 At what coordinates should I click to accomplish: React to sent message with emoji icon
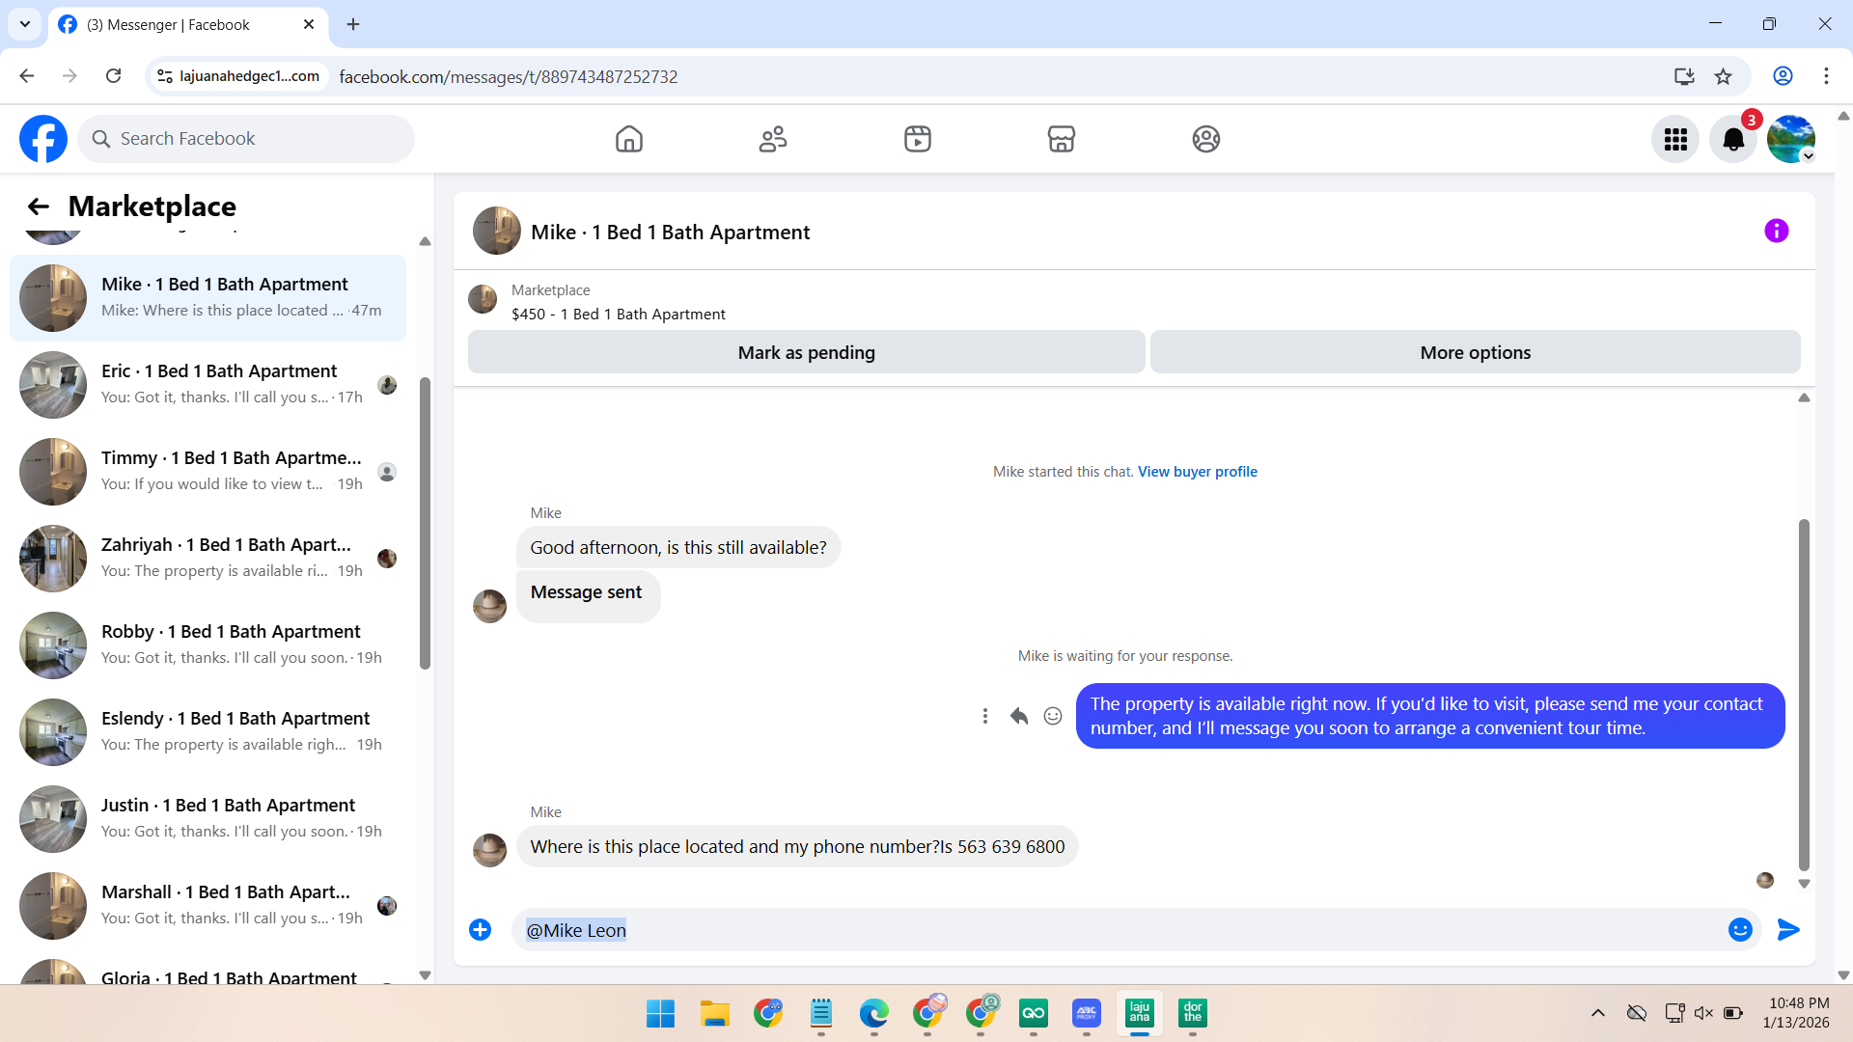[x=1053, y=716]
